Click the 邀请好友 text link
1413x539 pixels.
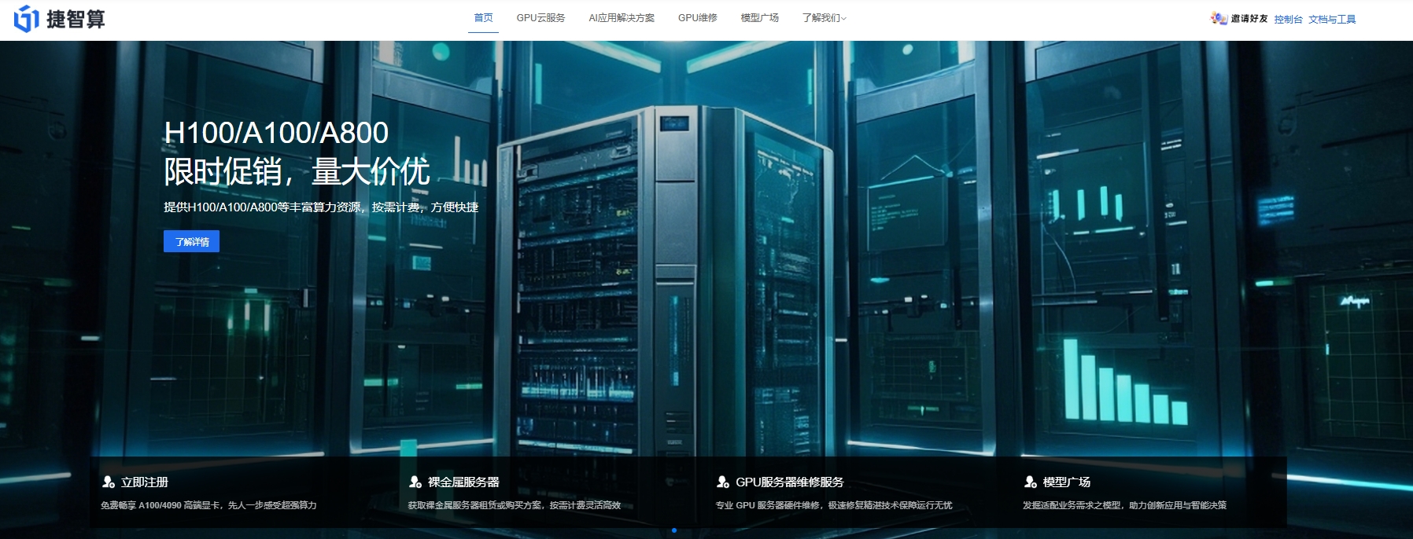pyautogui.click(x=1249, y=18)
